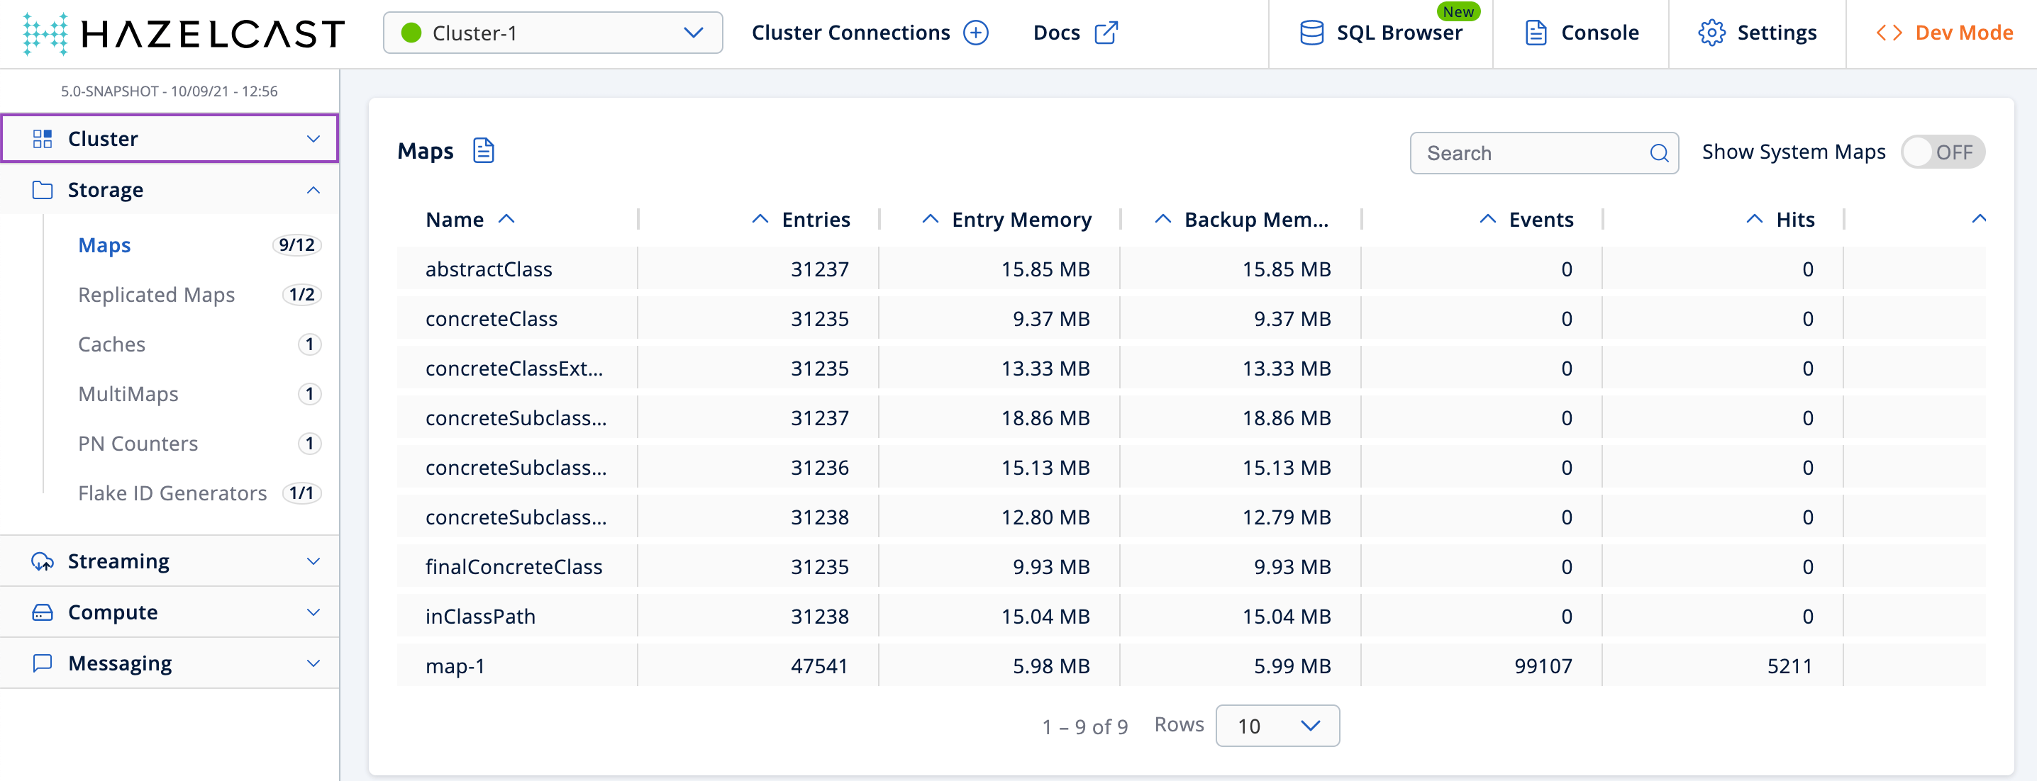Open the map-1 map entry

coord(455,666)
